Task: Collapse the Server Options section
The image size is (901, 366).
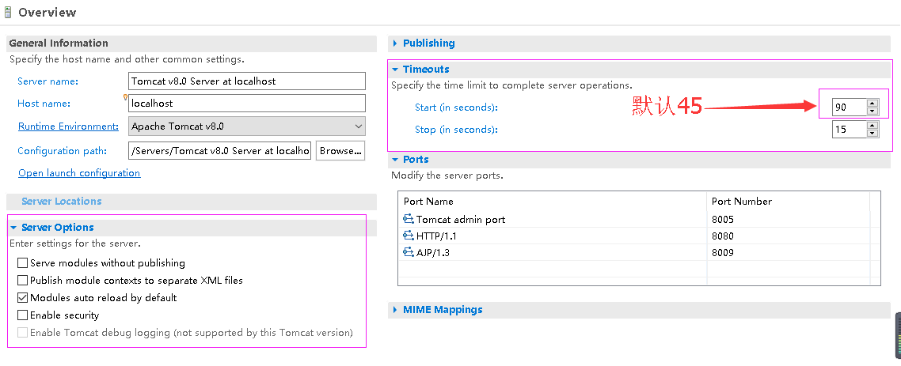Action: (x=13, y=228)
